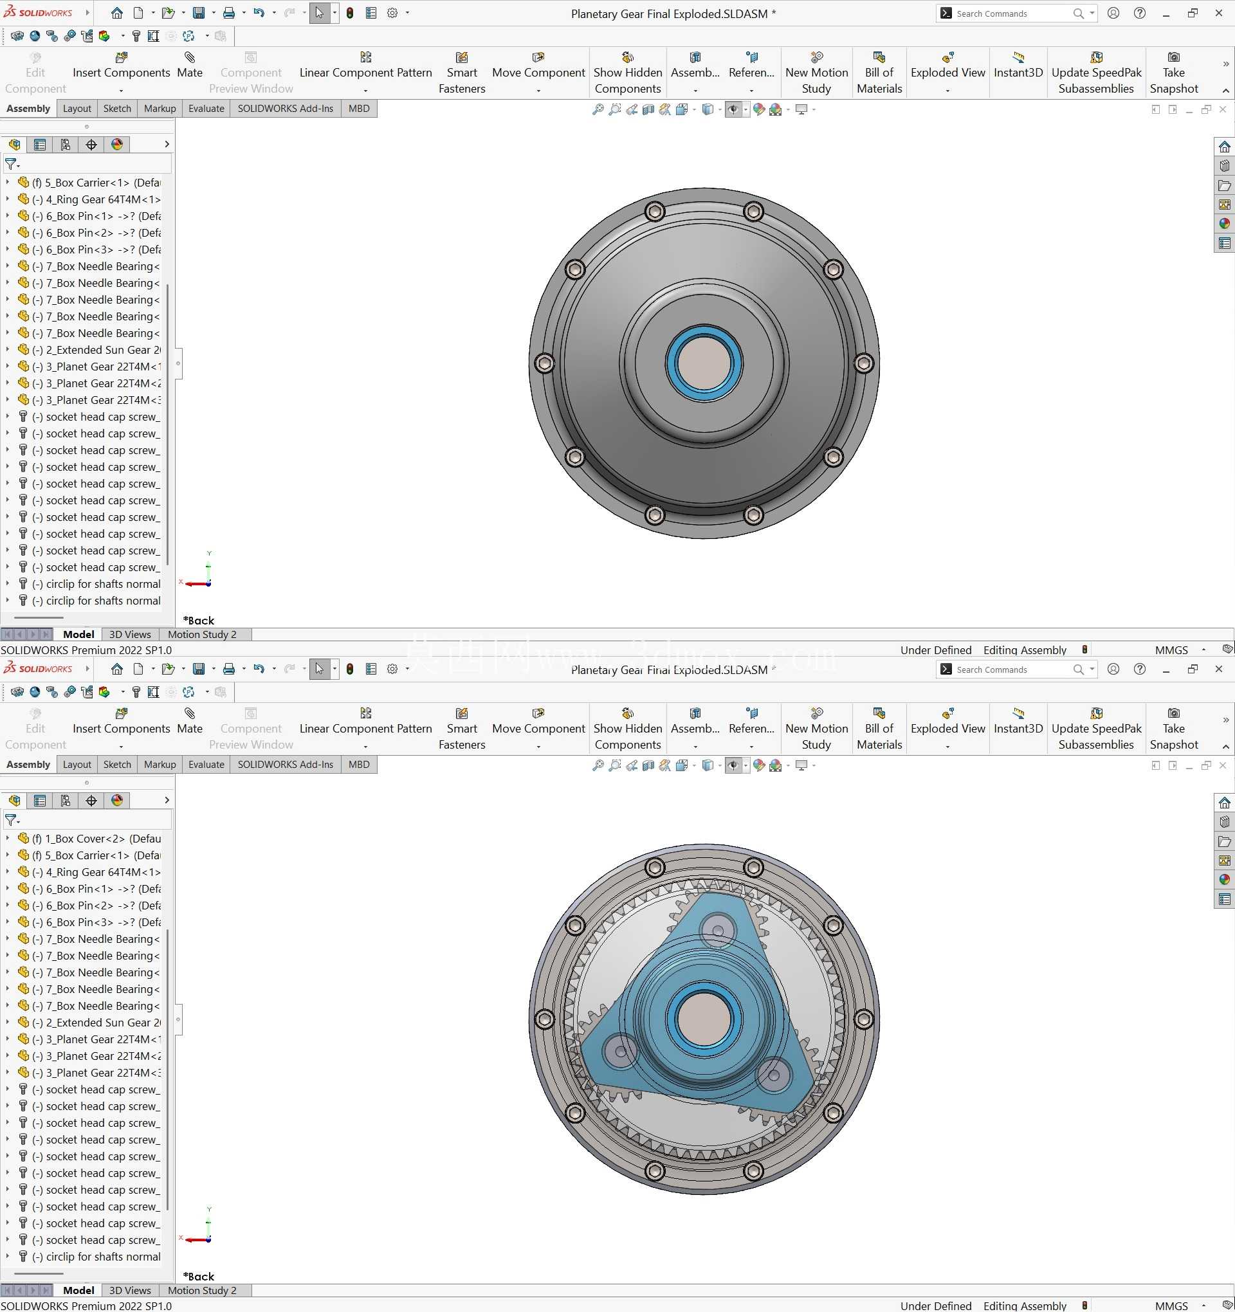The image size is (1235, 1312).
Task: Open ConfigurationManager tab in top window
Action: point(66,145)
